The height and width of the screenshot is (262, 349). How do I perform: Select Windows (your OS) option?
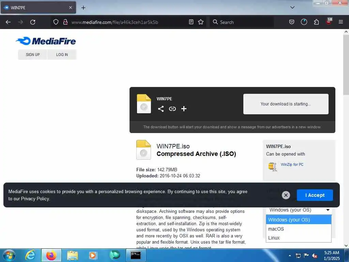click(x=299, y=220)
